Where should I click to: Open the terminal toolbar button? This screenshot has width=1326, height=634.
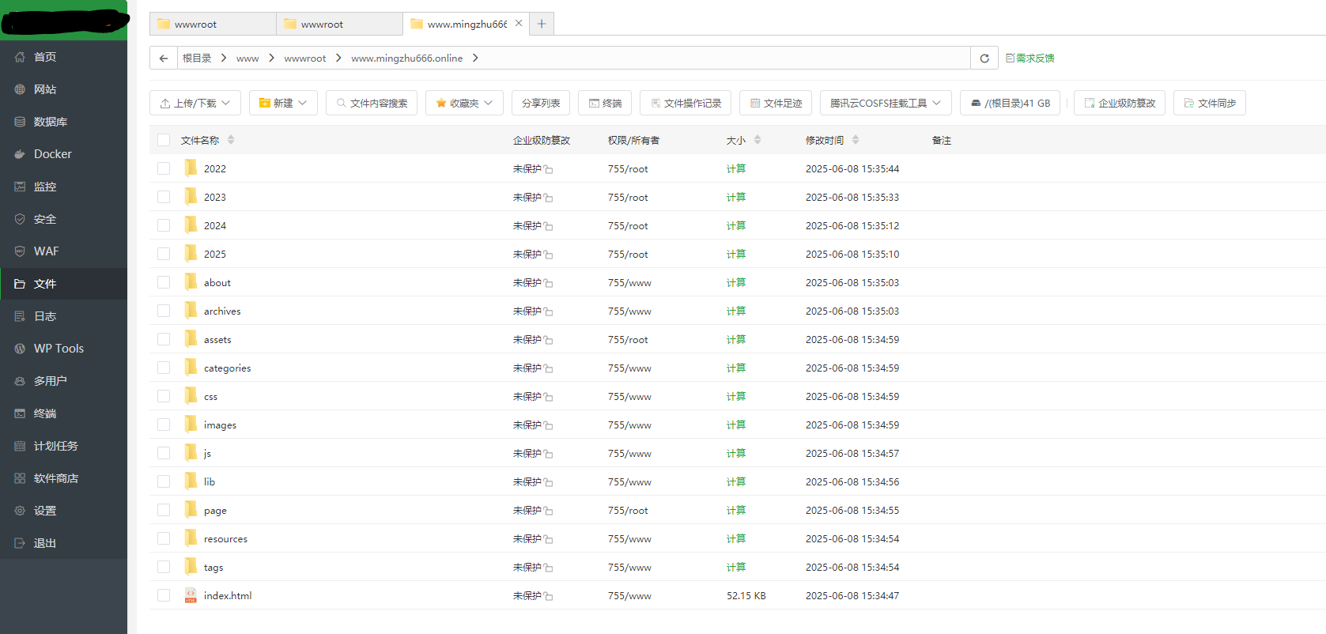pos(605,103)
